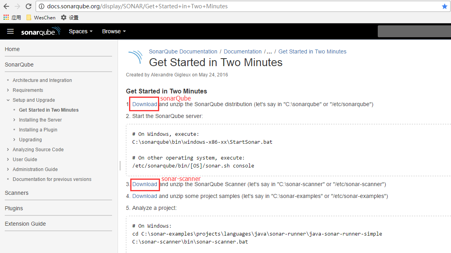Open the Installing the Server page
Viewport: 451px width, 253px height.
[x=40, y=120]
